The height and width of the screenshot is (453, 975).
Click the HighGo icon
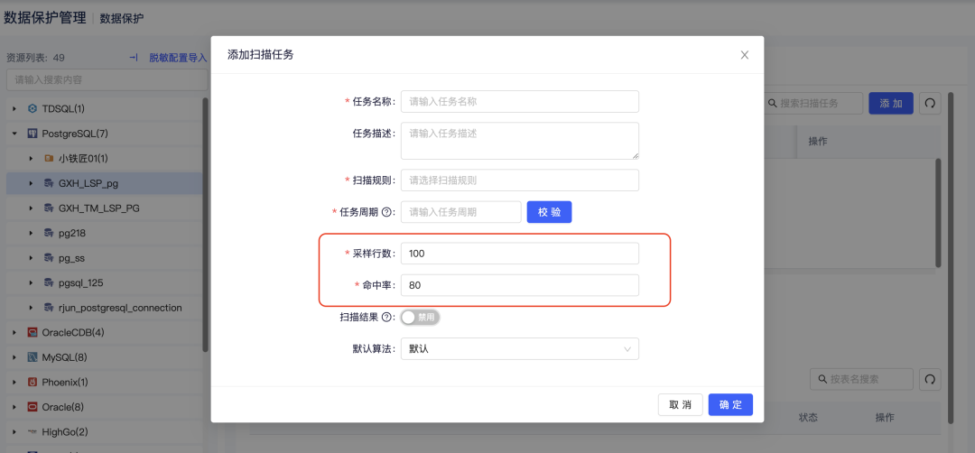click(32, 432)
